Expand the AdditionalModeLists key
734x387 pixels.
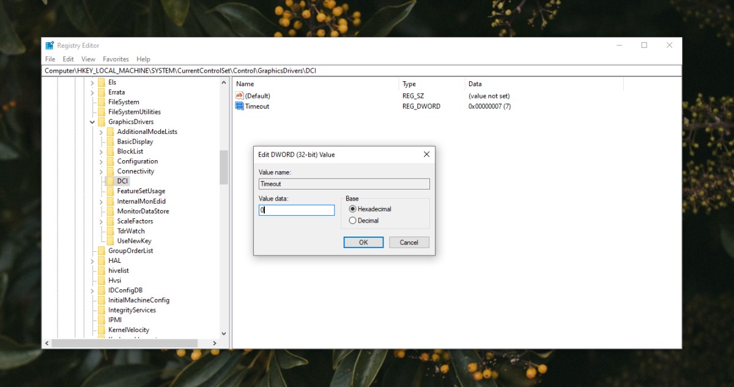tap(100, 131)
